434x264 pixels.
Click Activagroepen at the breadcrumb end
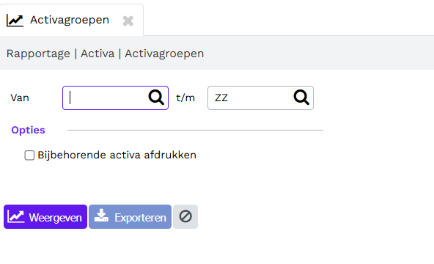pyautogui.click(x=164, y=54)
